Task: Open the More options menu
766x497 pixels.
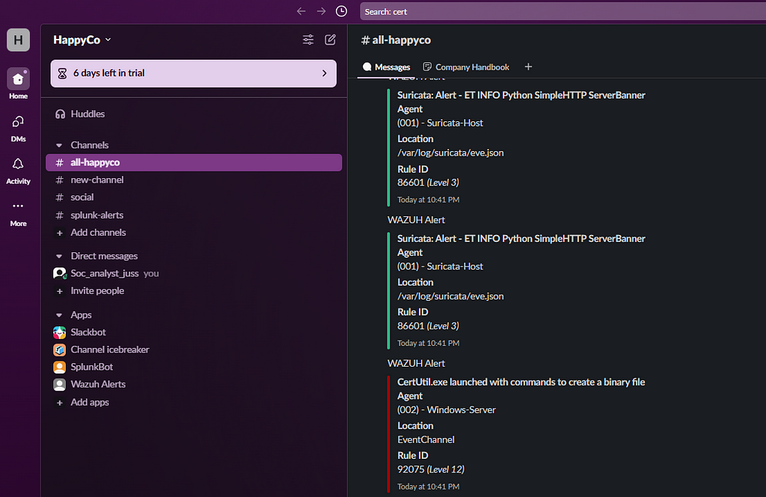Action: 18,213
